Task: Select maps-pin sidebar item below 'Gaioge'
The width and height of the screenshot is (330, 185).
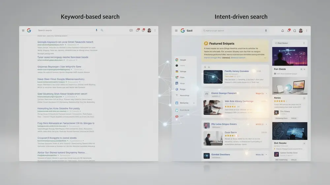Action: coord(180,77)
